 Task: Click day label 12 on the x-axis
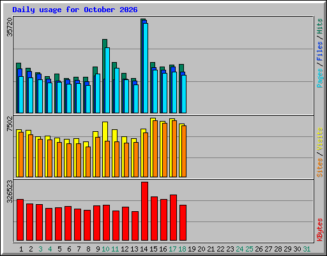tap(125, 249)
